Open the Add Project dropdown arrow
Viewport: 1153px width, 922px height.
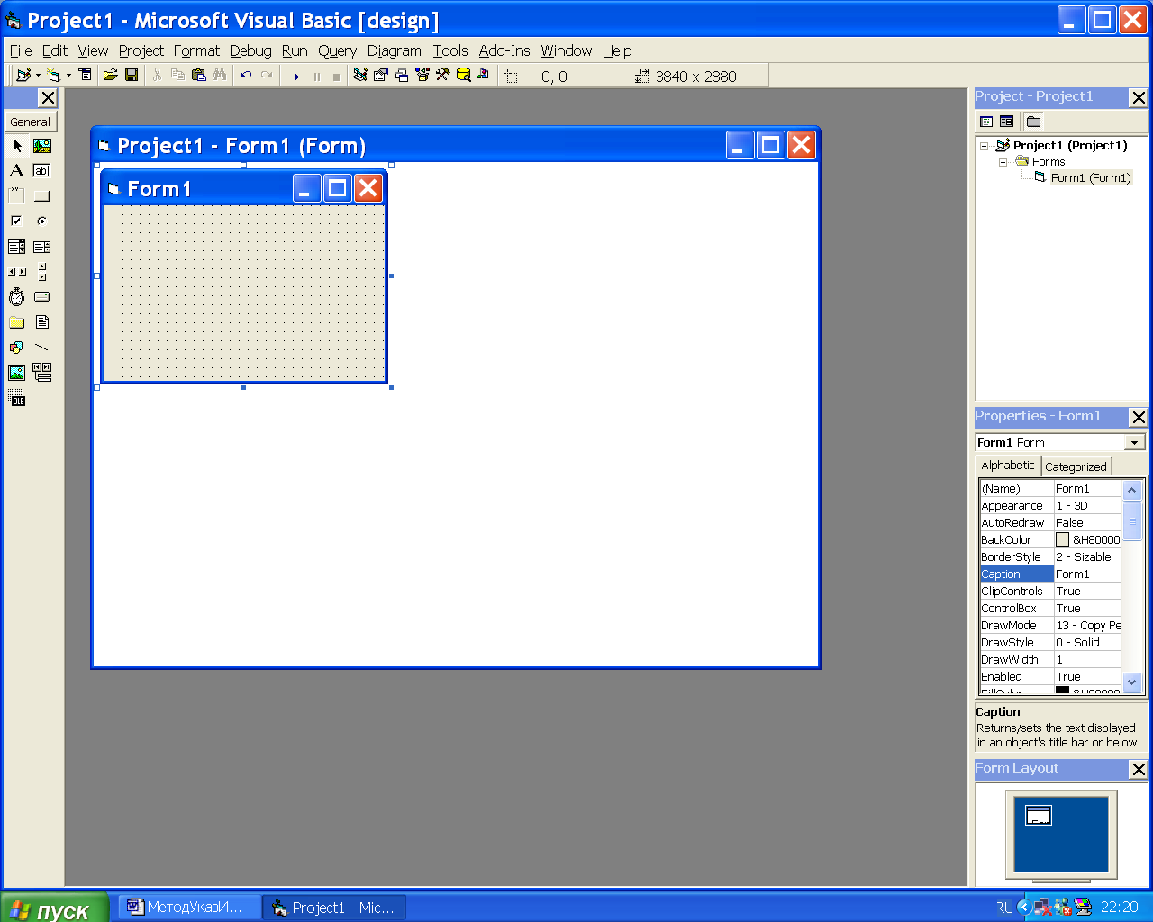tap(37, 76)
